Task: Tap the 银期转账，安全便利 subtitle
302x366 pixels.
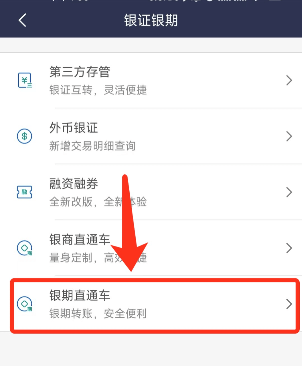Action: click(x=98, y=314)
